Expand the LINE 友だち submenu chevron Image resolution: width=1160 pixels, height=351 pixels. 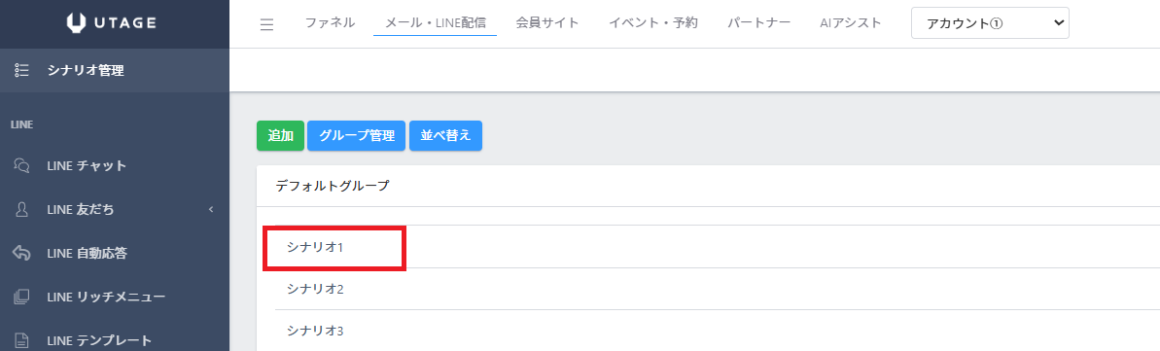tap(211, 210)
